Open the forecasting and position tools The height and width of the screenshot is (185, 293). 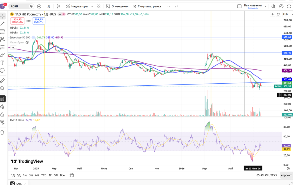[2, 47]
